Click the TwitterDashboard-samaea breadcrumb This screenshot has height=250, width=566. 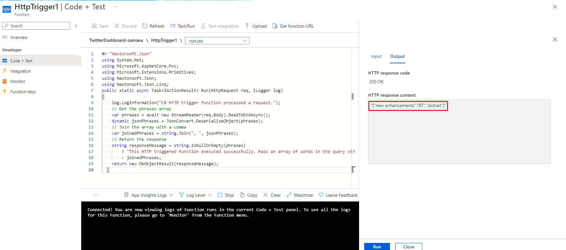(x=116, y=40)
